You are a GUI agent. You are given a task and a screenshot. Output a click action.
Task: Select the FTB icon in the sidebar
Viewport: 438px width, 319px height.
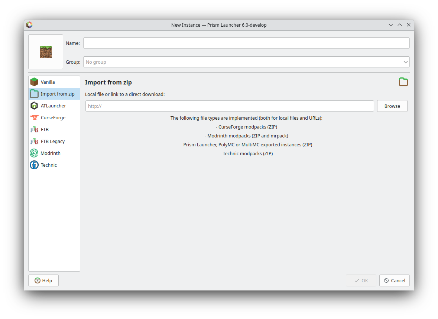point(34,129)
